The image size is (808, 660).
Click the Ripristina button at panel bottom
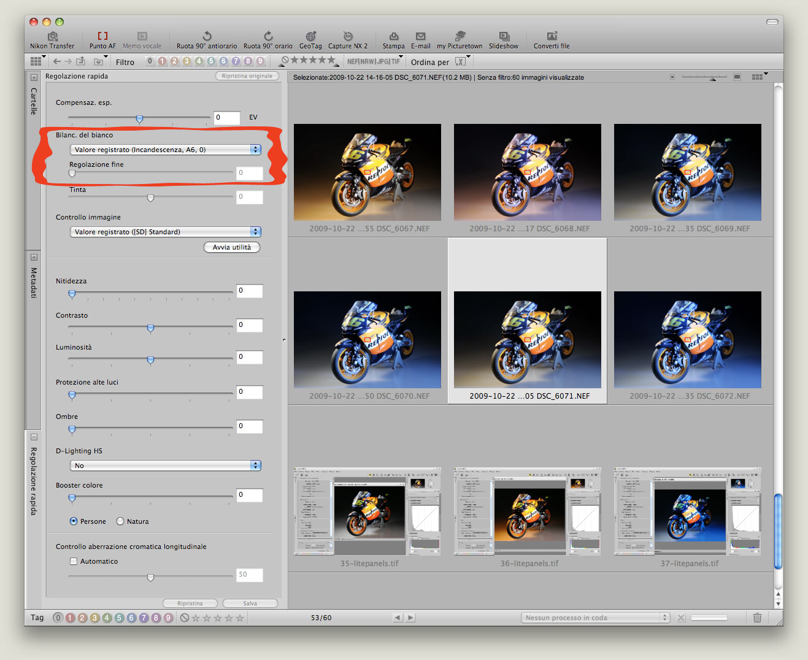click(x=190, y=604)
